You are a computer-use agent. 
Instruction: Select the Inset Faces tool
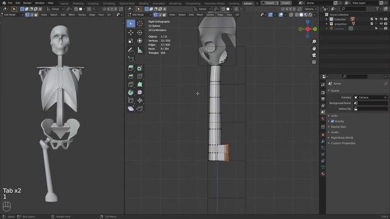pyautogui.click(x=140, y=68)
